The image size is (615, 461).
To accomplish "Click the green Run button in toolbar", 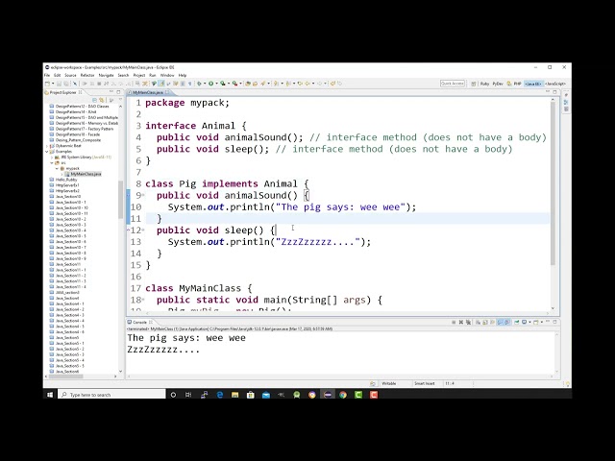I will pyautogui.click(x=211, y=84).
